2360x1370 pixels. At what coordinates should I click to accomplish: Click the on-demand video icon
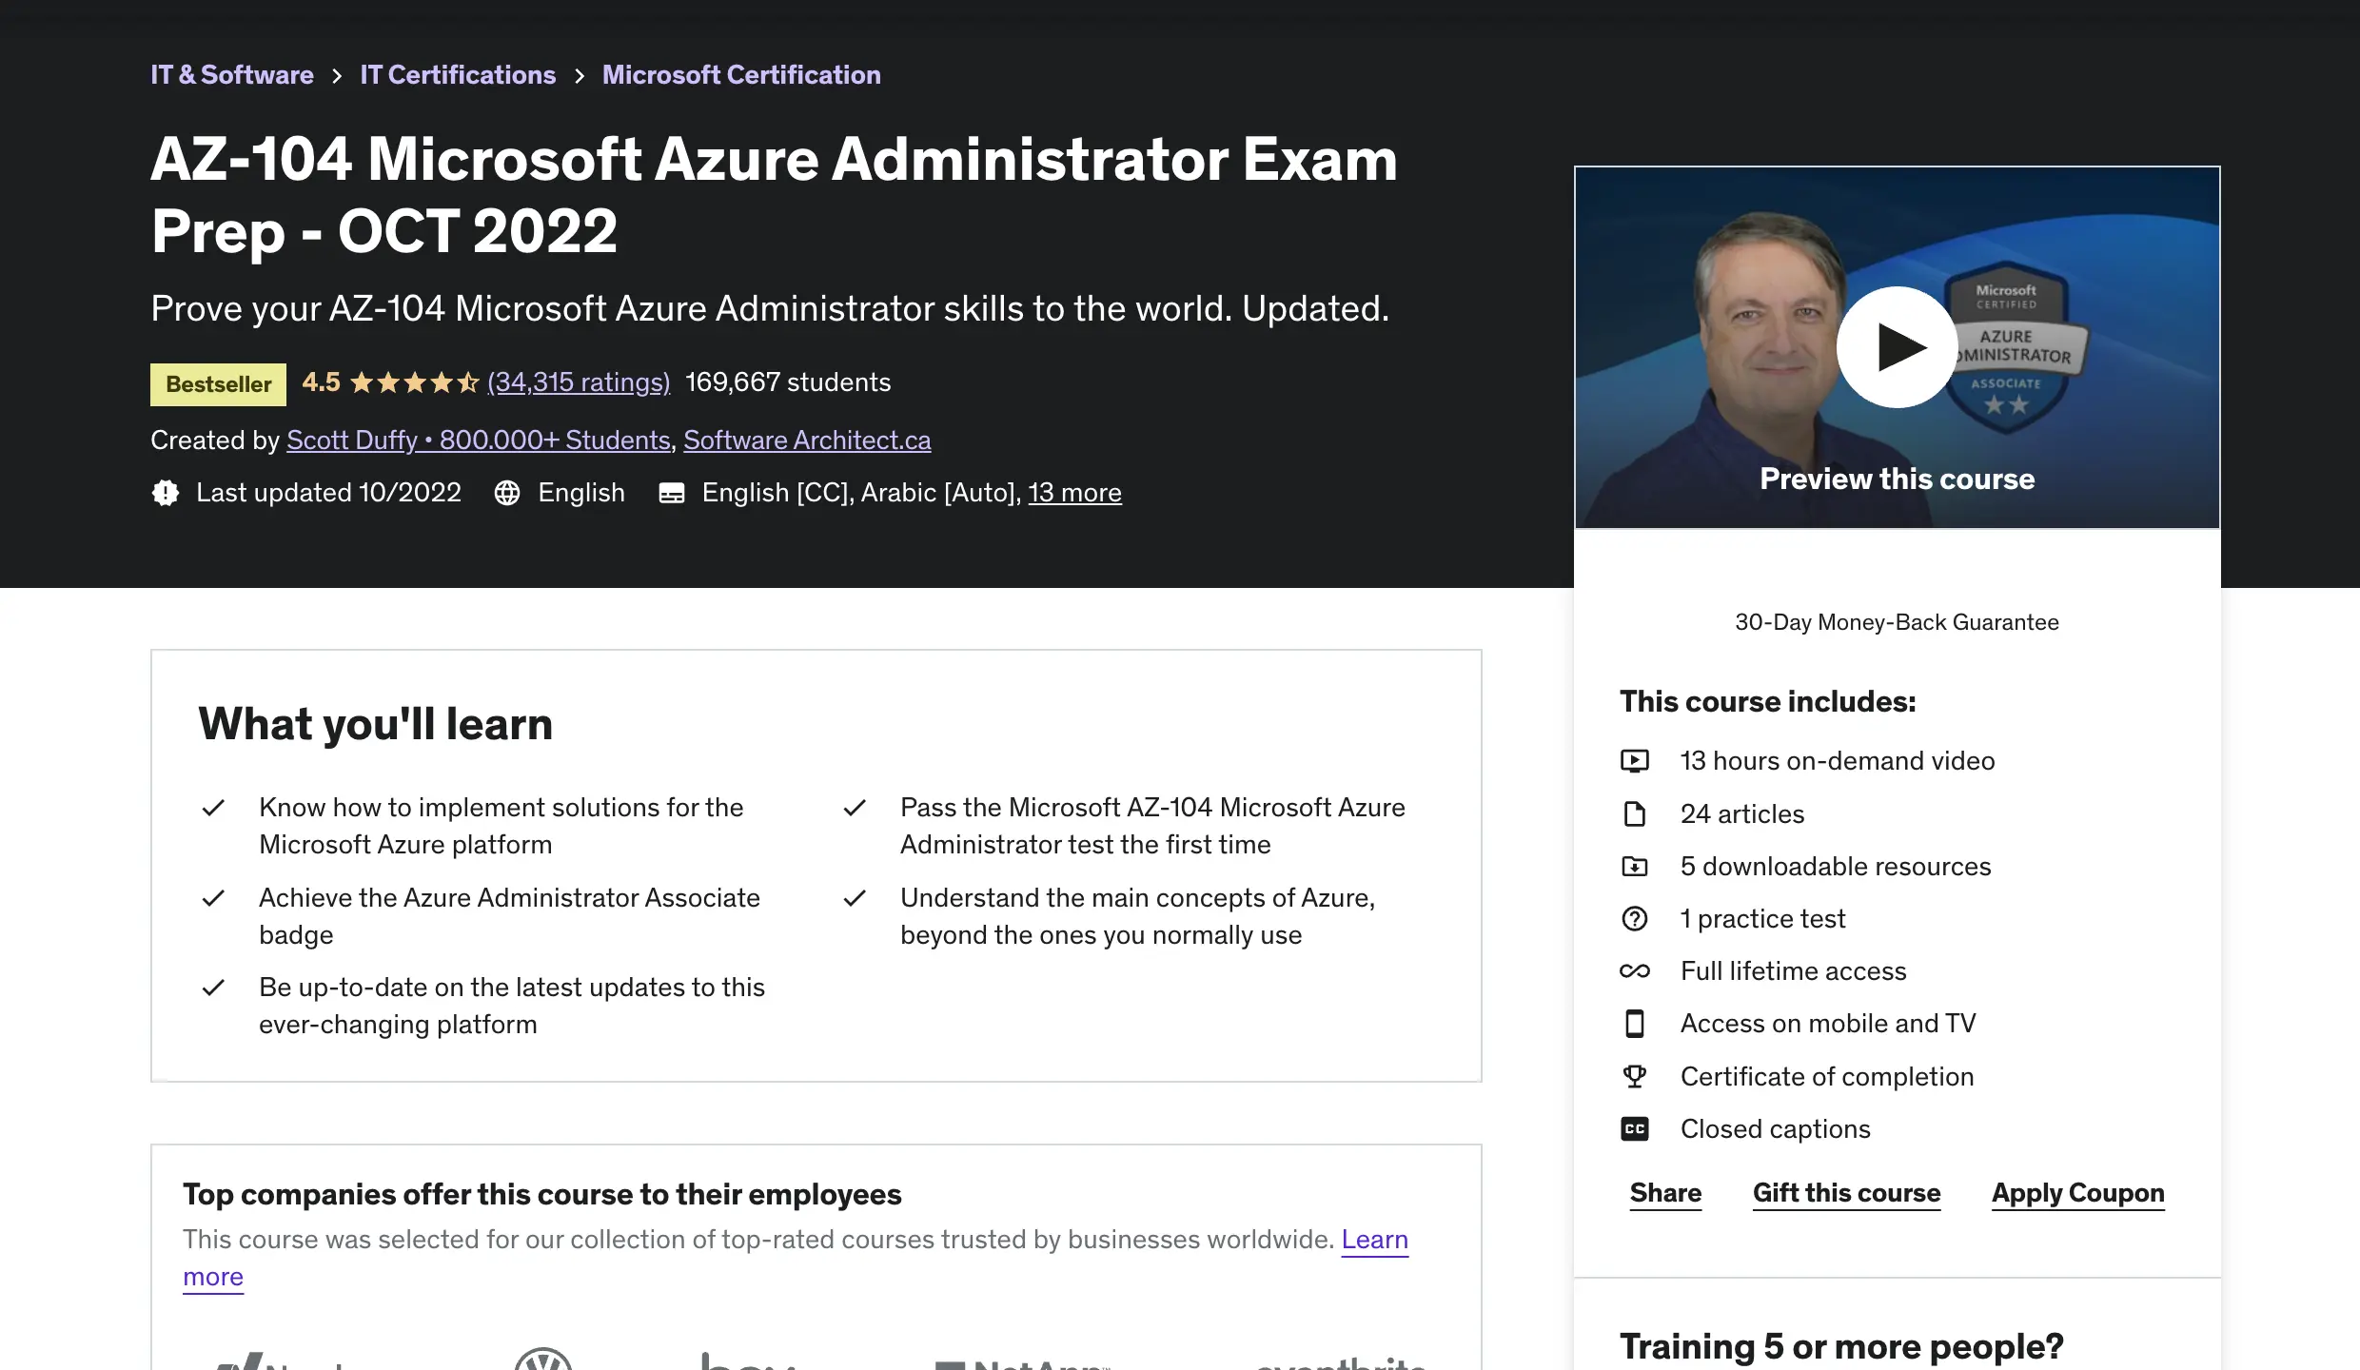coord(1634,761)
